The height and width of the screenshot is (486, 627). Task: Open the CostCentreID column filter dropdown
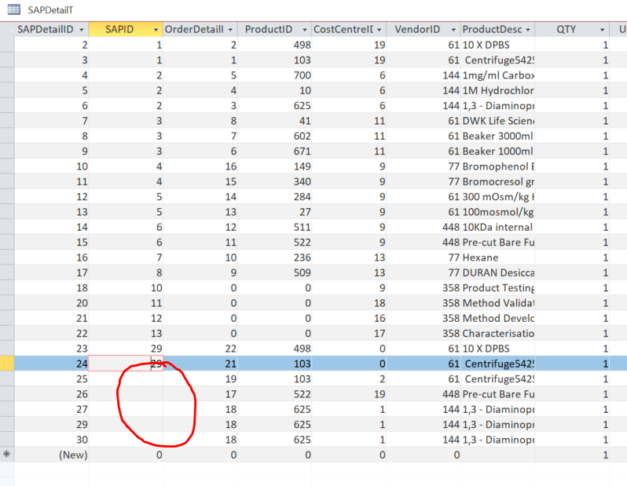tap(379, 30)
